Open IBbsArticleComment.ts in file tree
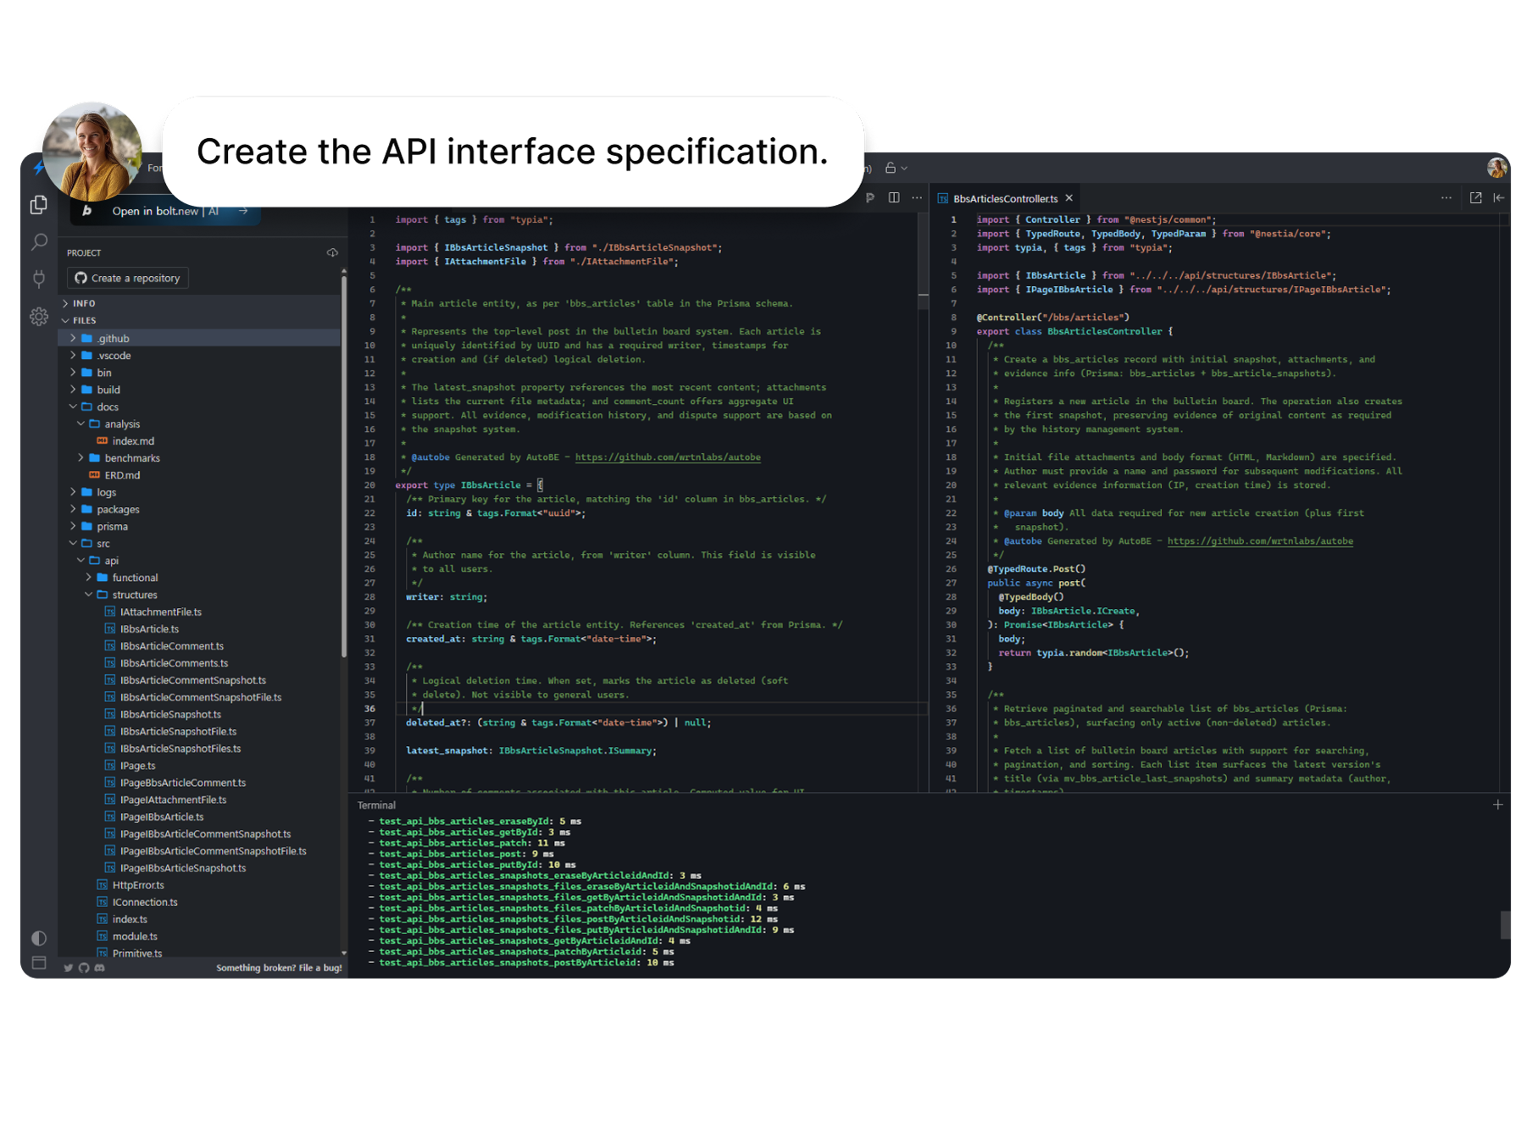Viewport: 1532px width, 1134px height. click(171, 646)
